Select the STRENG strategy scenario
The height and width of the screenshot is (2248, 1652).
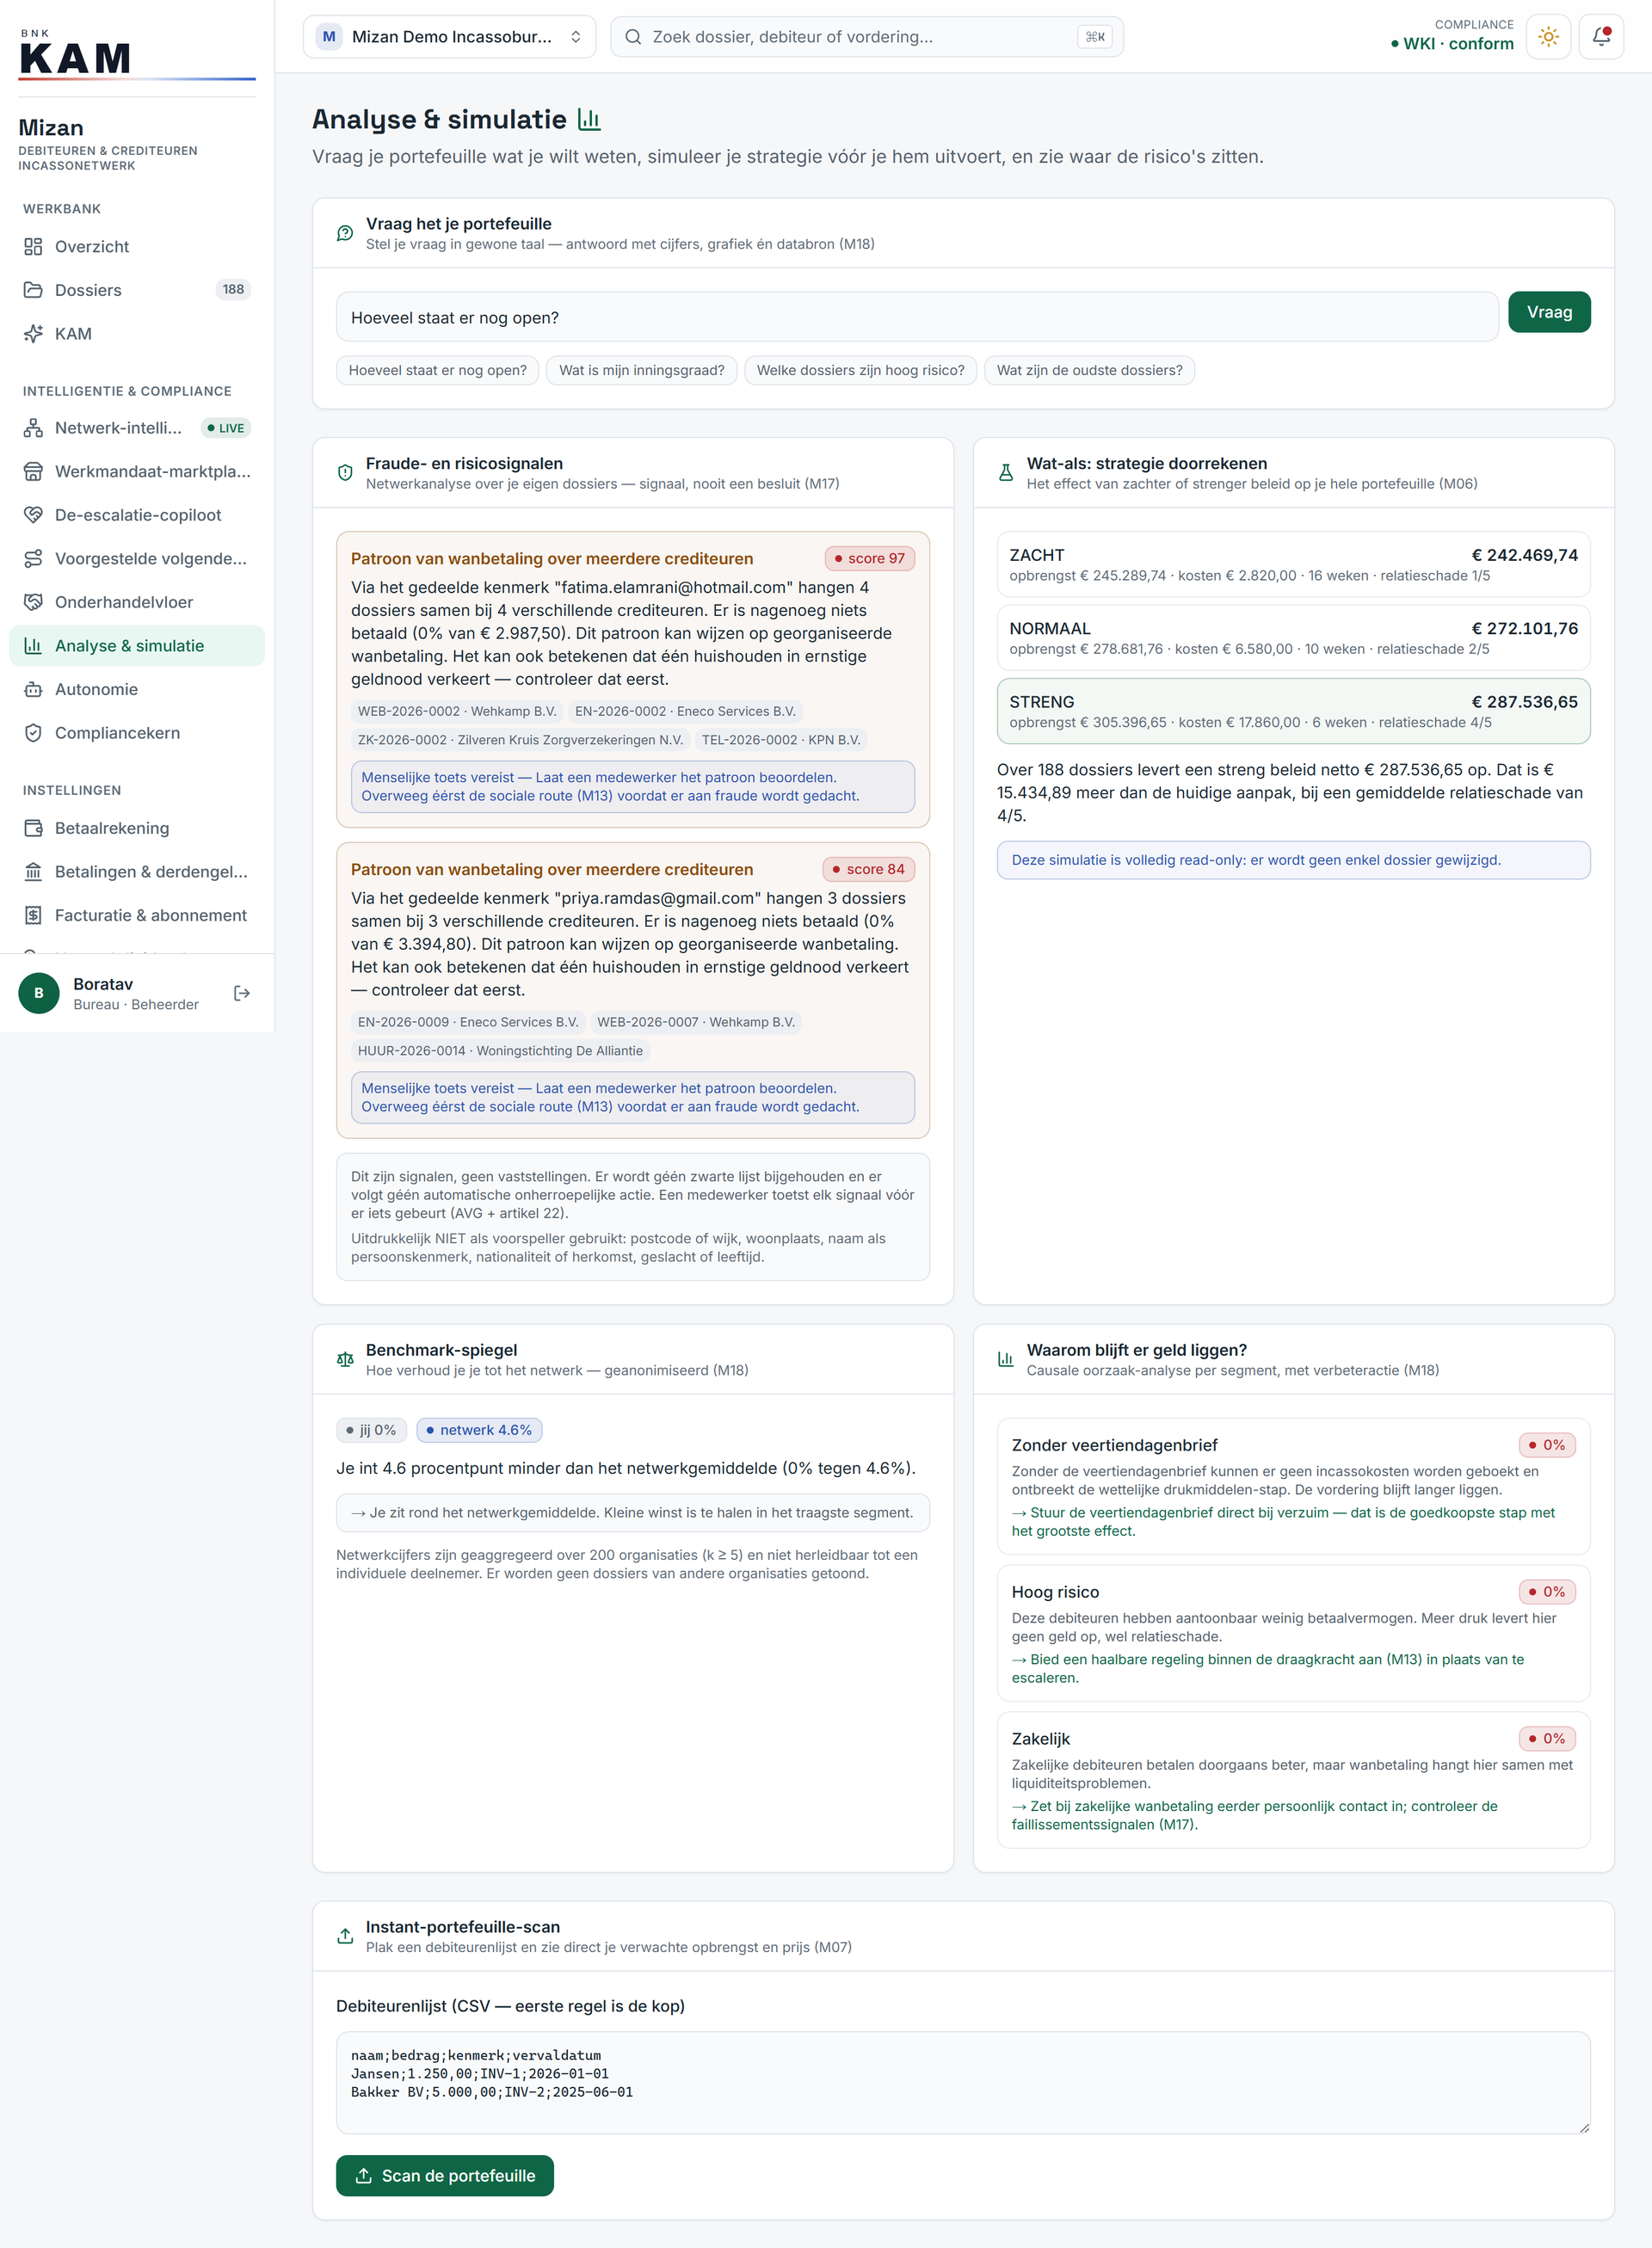[1293, 711]
